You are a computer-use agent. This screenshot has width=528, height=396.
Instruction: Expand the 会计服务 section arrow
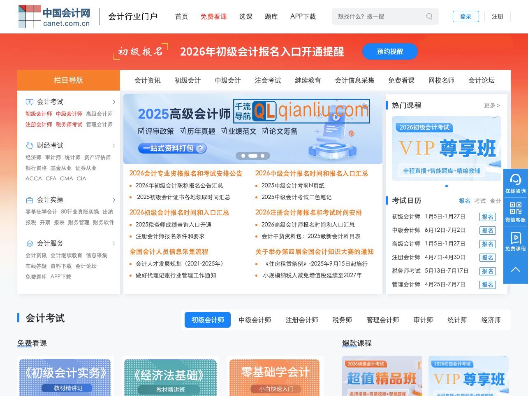click(x=114, y=243)
